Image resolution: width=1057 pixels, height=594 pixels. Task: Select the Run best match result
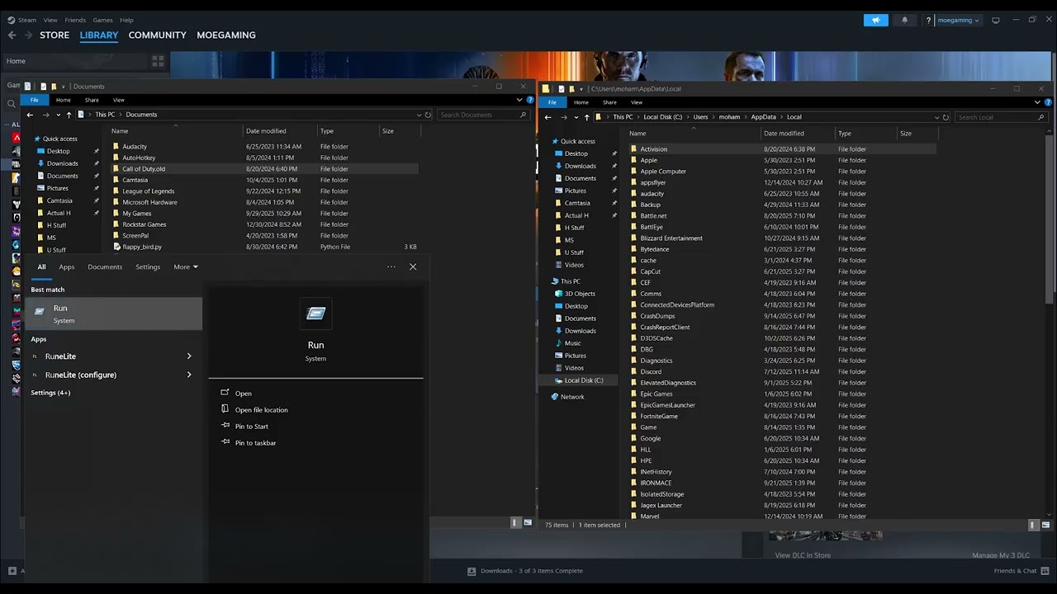[114, 313]
